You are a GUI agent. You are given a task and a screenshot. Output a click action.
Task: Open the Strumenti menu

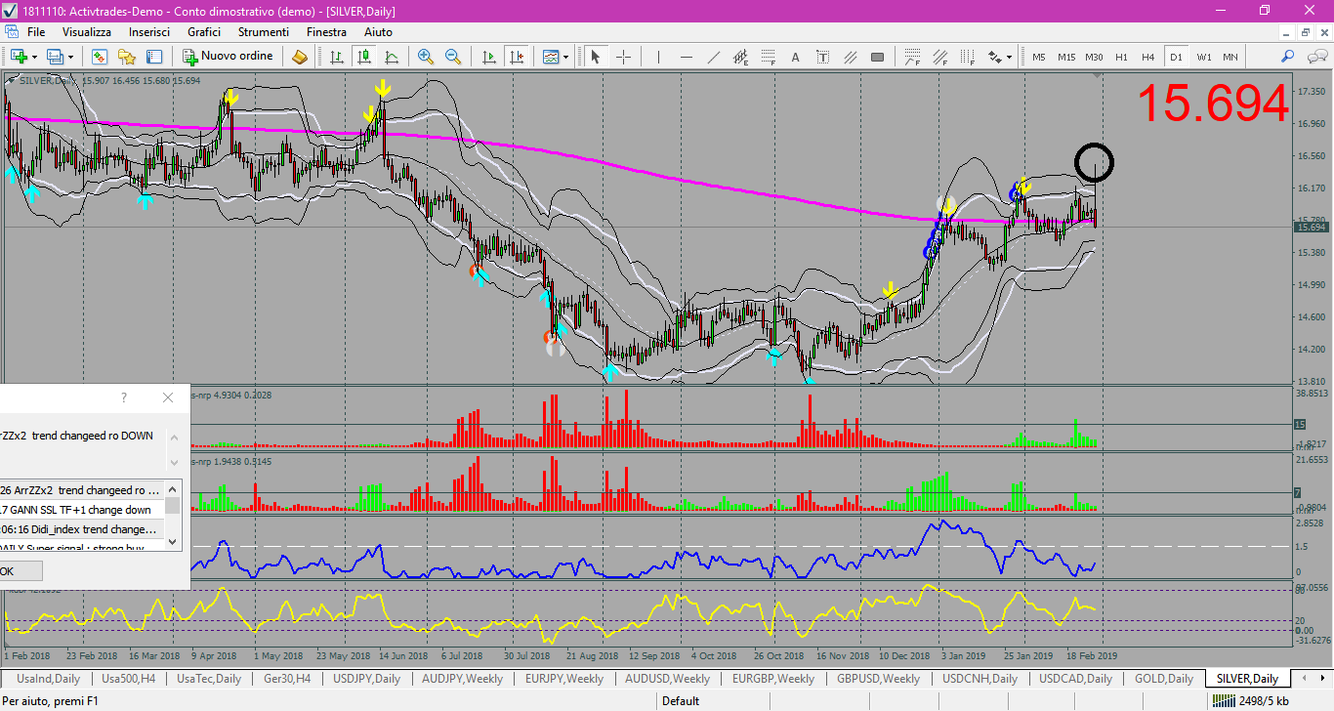[x=263, y=32]
